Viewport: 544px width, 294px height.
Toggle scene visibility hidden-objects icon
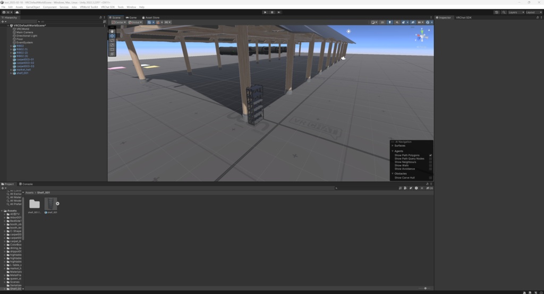(x=412, y=22)
